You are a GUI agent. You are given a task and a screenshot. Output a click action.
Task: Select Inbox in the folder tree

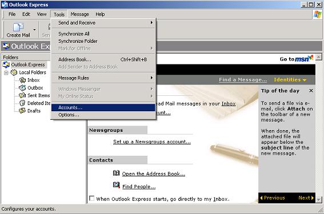pos(34,80)
